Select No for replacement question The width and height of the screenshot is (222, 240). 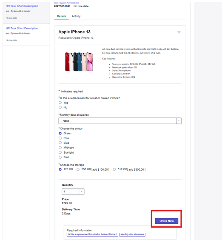[x=60, y=107]
